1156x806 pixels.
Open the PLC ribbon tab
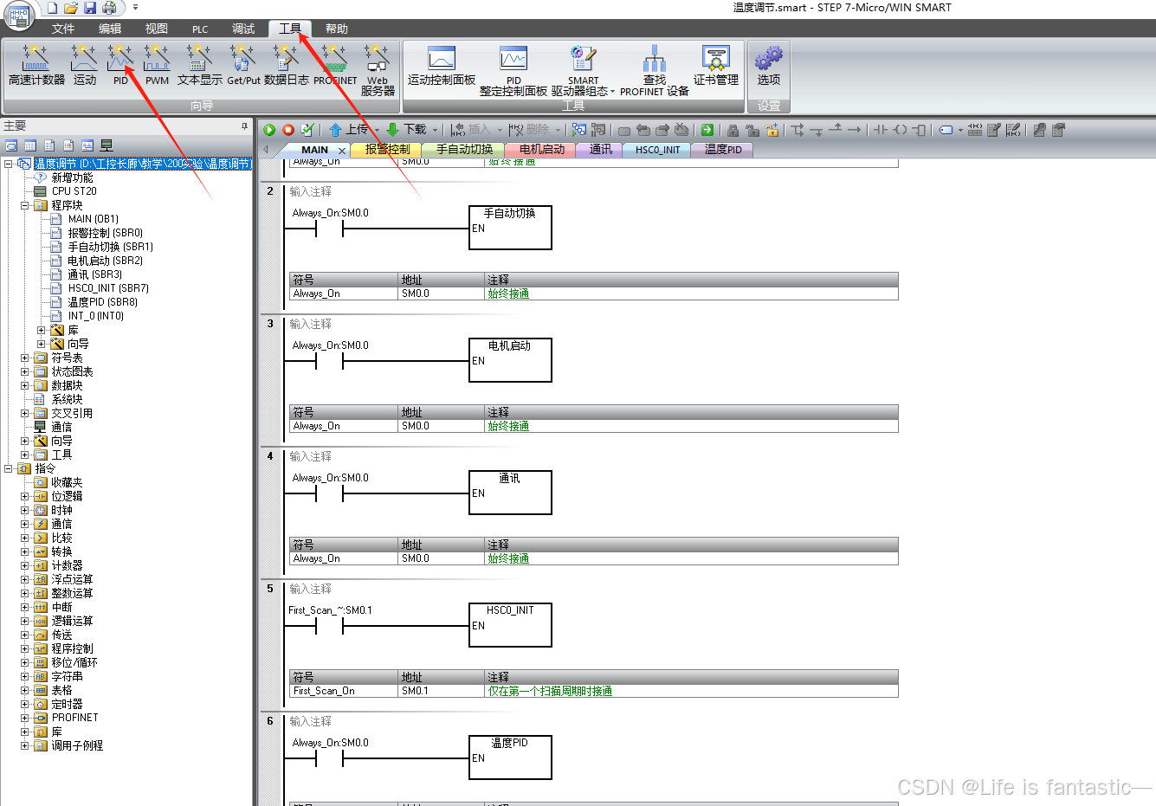click(200, 29)
